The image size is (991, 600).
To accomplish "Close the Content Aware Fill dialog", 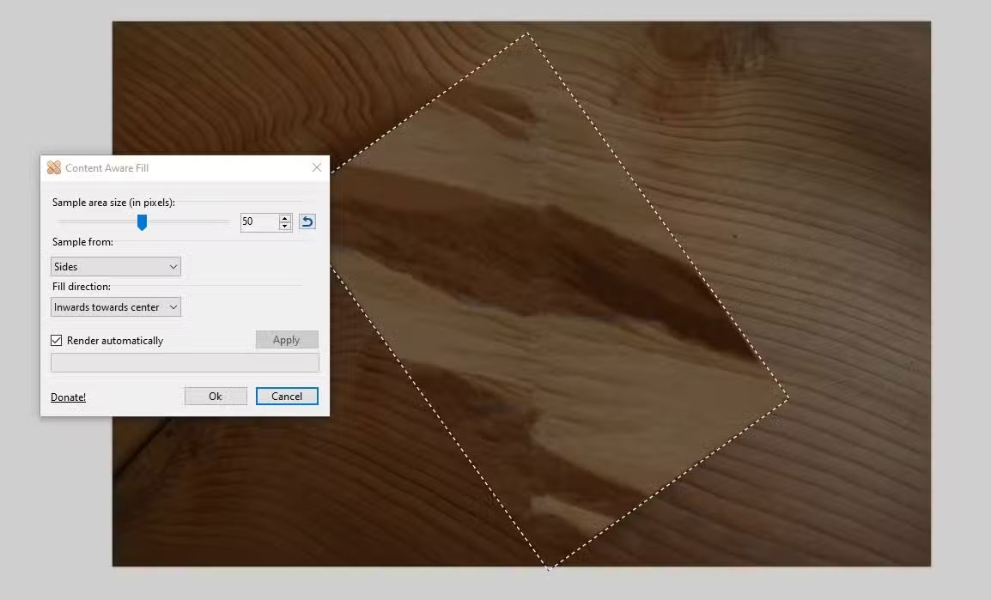I will coord(317,167).
